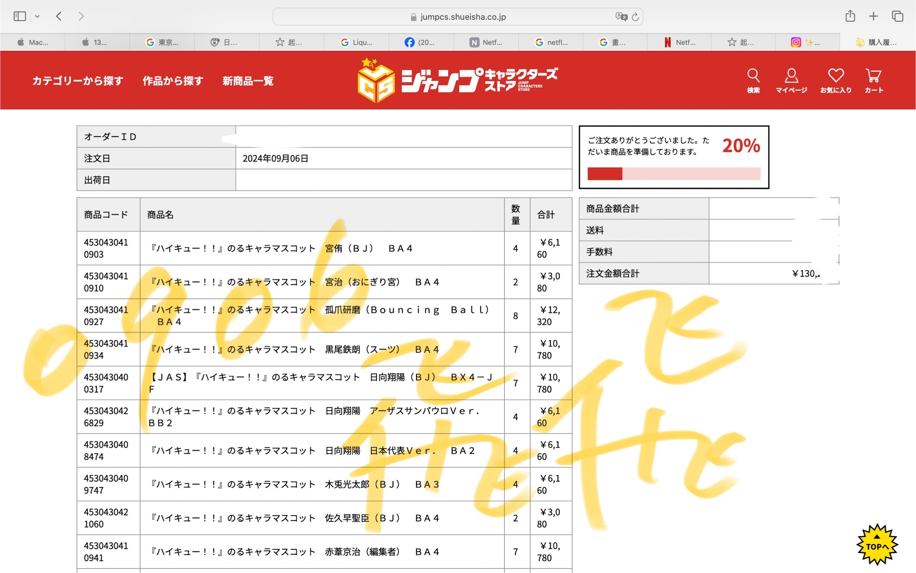This screenshot has height=573, width=916.
Task: Click the 検索 search magnifier icon
Action: (753, 80)
